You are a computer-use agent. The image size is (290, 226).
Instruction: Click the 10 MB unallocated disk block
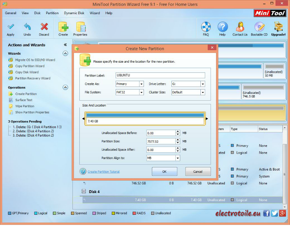(274, 71)
